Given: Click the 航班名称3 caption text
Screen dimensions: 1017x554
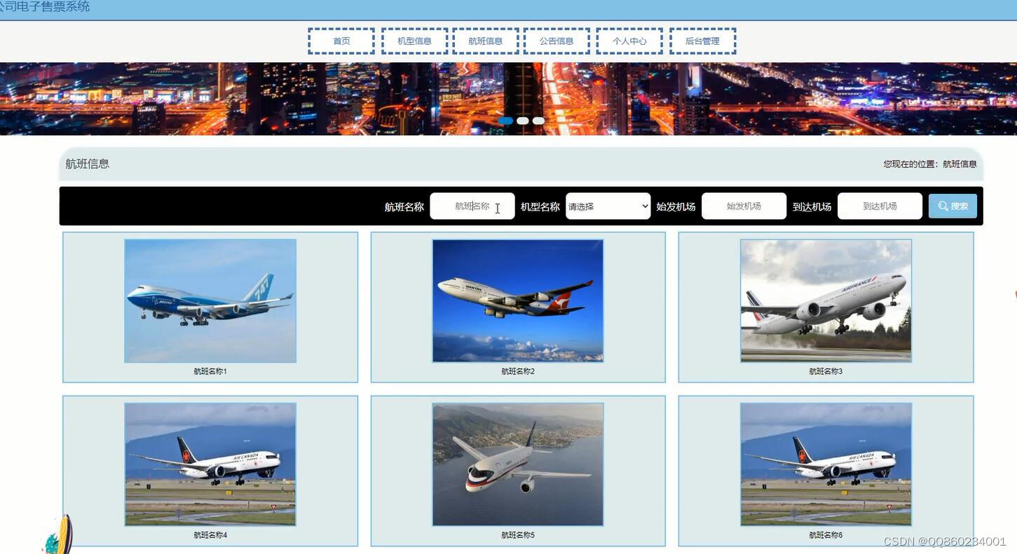Looking at the screenshot, I should [x=826, y=371].
